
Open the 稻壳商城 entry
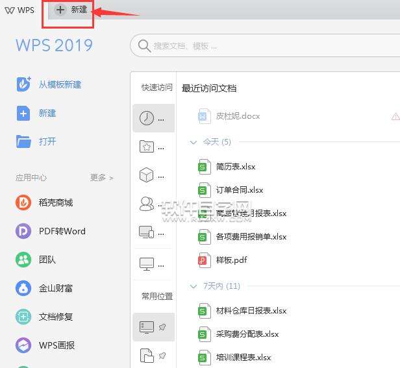[56, 202]
